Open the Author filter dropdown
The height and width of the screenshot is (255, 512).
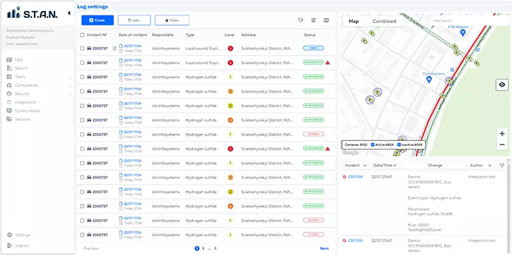click(481, 166)
